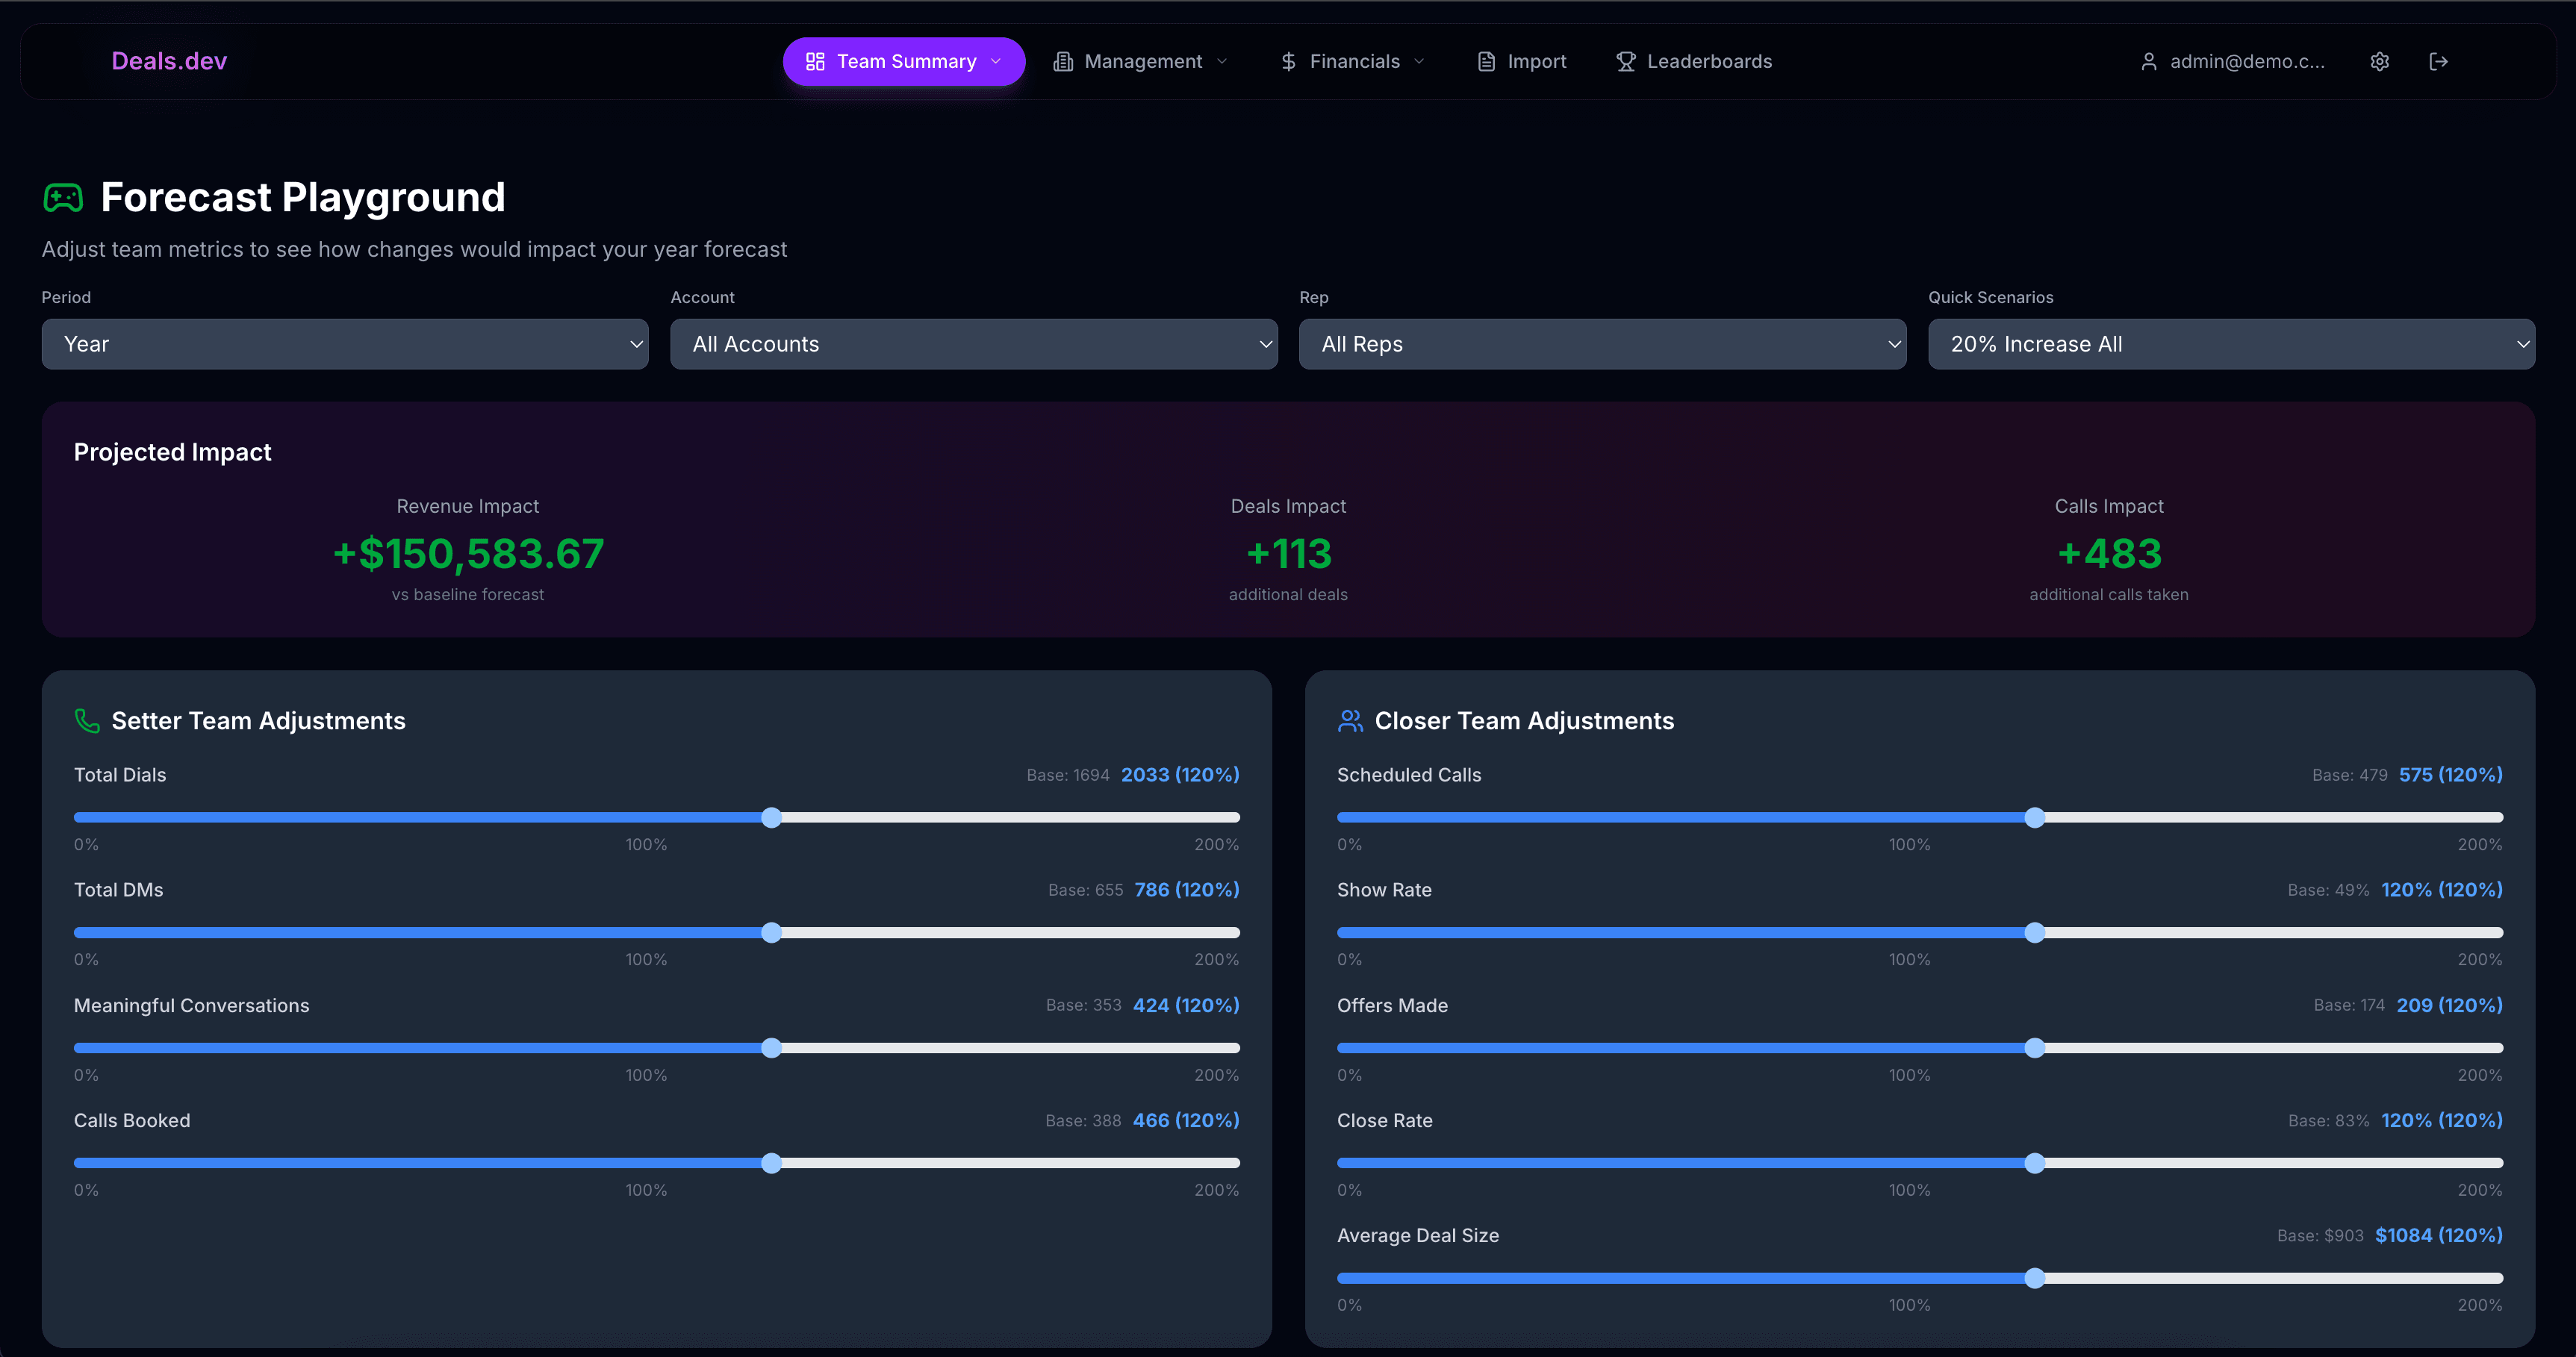Viewport: 2576px width, 1357px height.
Task: Expand the Account selector showing All Accounts
Action: (x=973, y=344)
